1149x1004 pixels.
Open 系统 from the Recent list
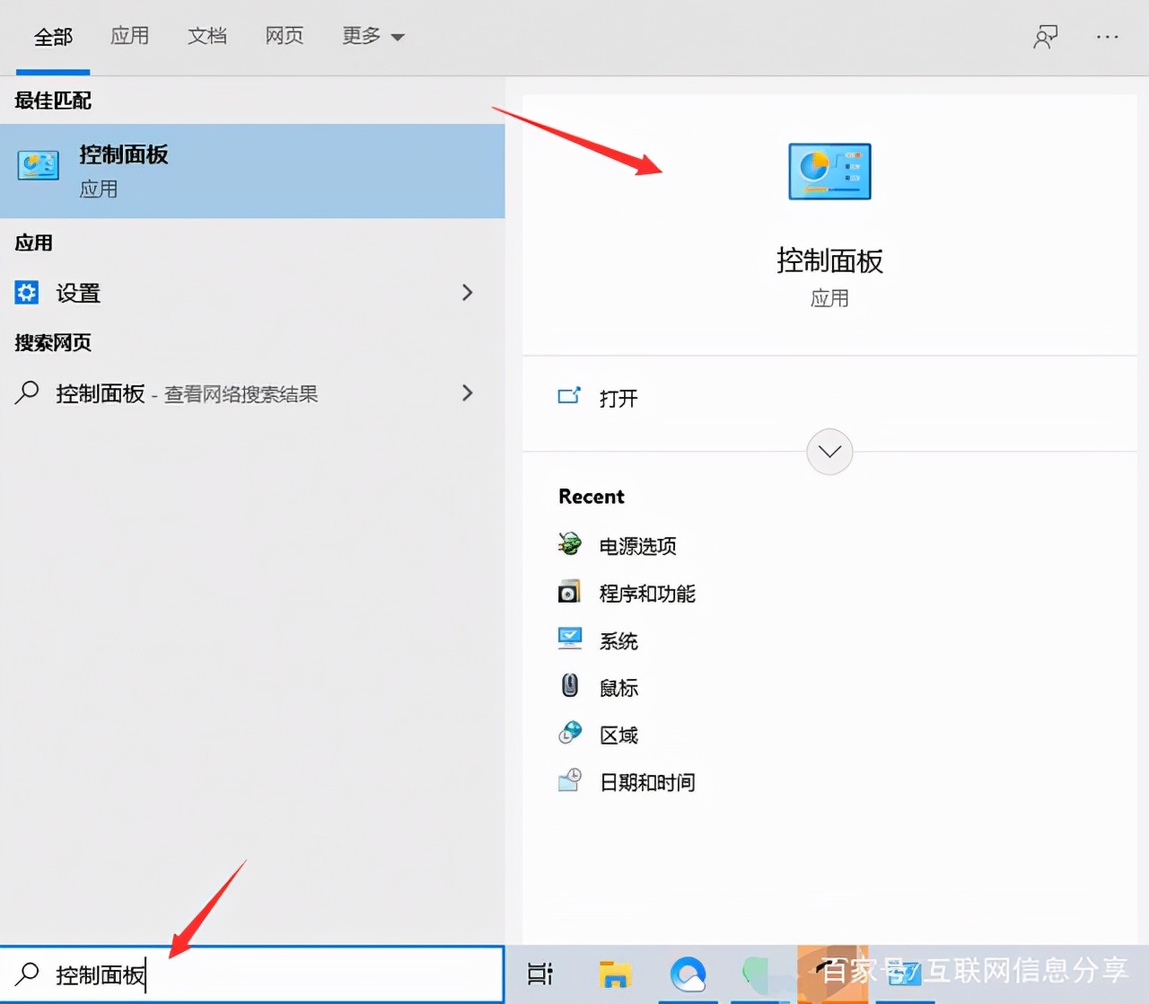[x=618, y=640]
